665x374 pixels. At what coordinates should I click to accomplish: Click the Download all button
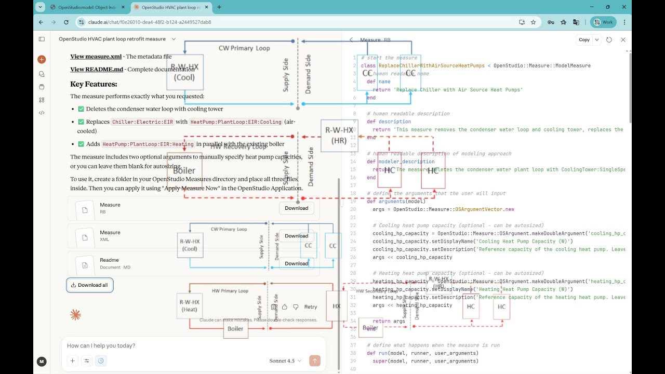point(90,285)
